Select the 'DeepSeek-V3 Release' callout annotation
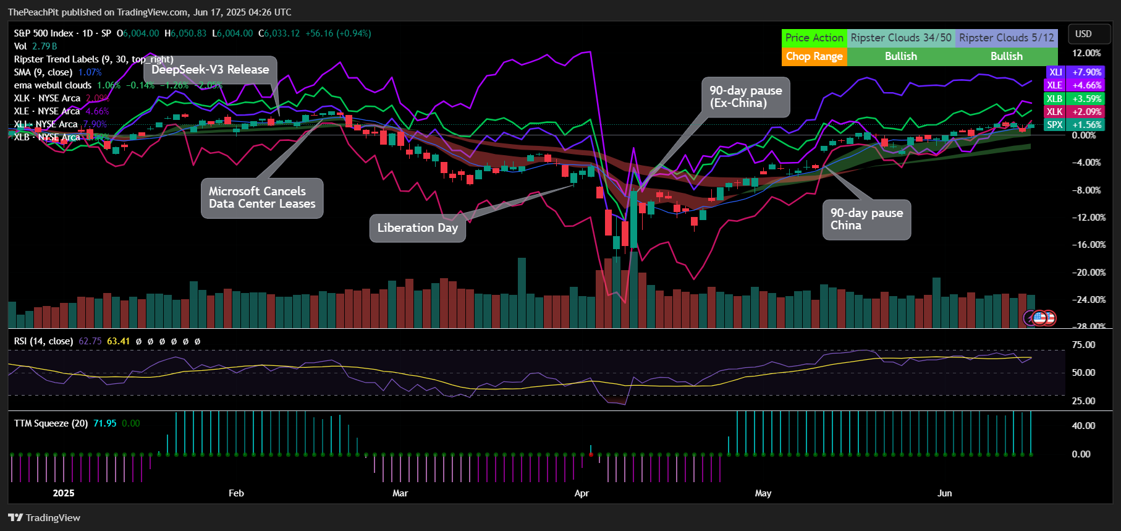The height and width of the screenshot is (531, 1121). (210, 70)
